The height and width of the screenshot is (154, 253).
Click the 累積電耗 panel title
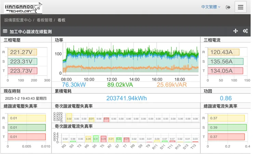(x=63, y=91)
